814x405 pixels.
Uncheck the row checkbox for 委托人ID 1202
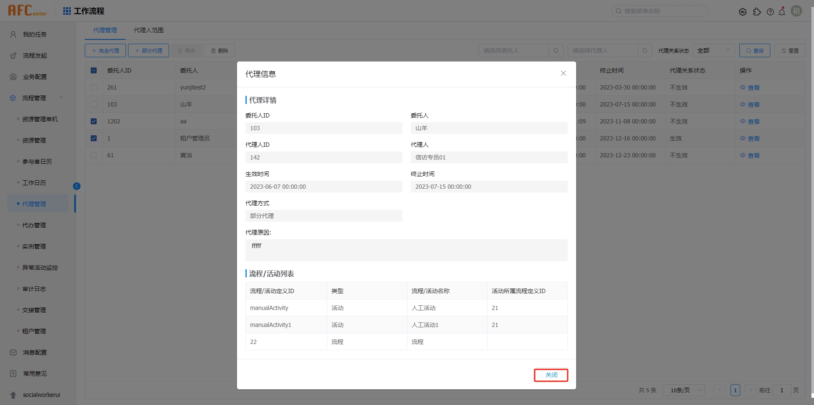click(94, 121)
